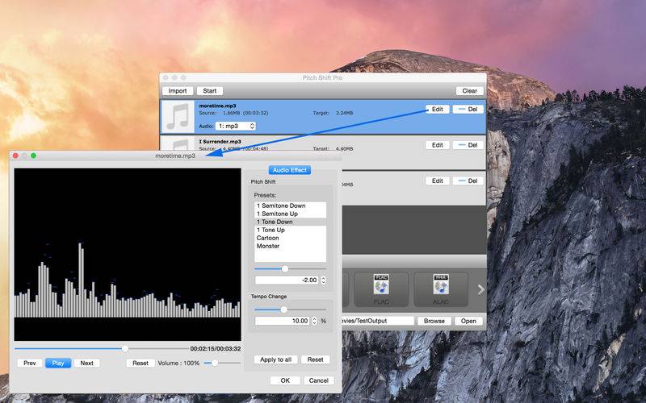646x403 pixels.
Task: Go to the Prev track
Action: point(30,363)
